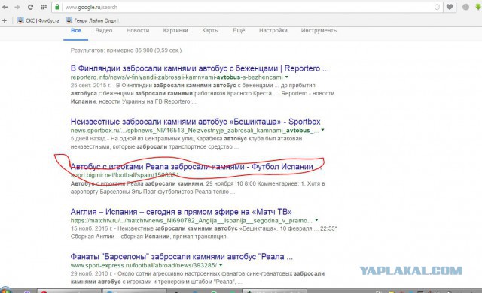The width and height of the screenshot is (482, 293).
Task: Open the Ещё menu
Action: (239, 31)
